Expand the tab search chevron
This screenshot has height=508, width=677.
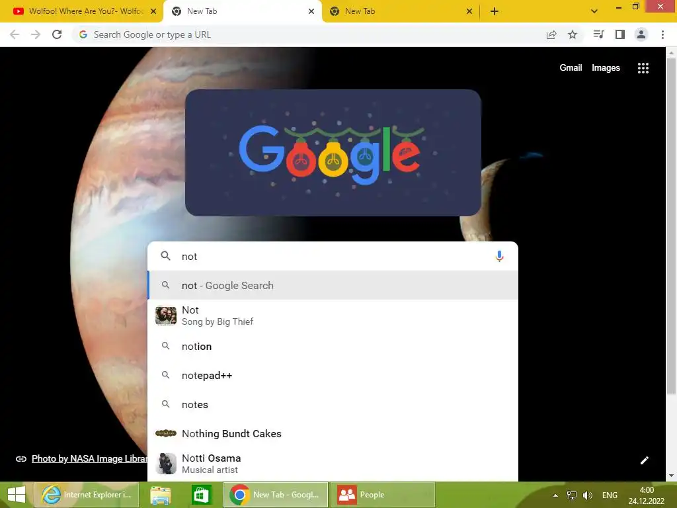(594, 11)
